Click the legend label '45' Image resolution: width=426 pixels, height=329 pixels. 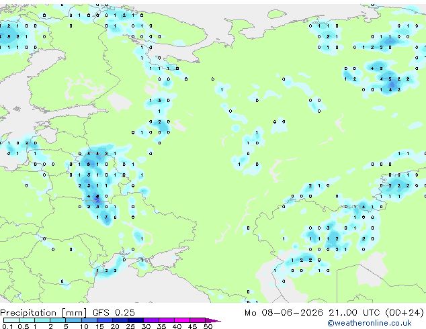[192, 326]
